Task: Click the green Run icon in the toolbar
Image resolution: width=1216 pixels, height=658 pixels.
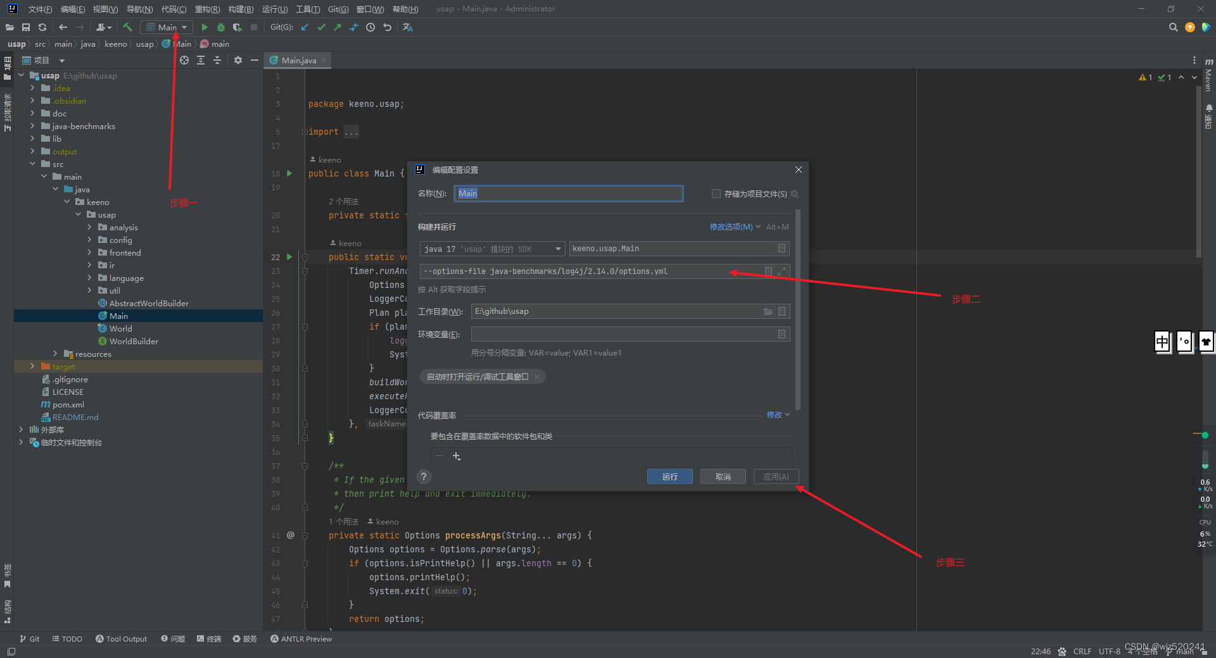Action: pyautogui.click(x=205, y=27)
